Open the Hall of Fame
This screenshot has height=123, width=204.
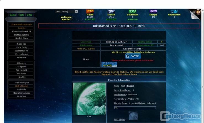coord(22,86)
